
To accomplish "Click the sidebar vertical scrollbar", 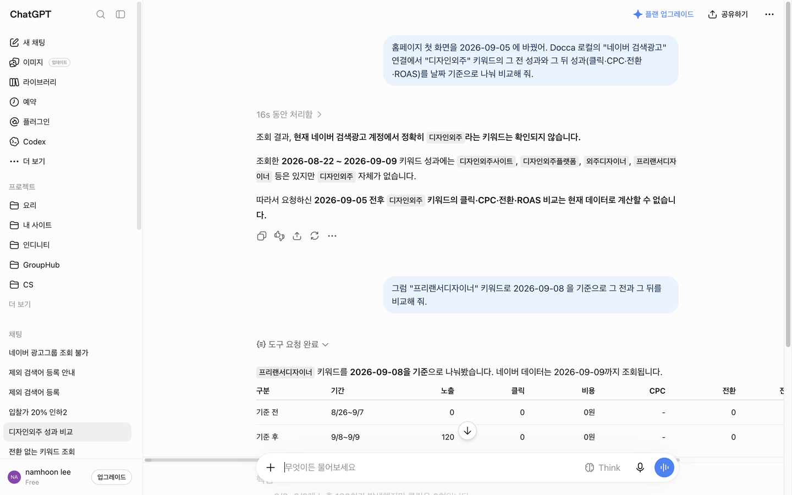I will pos(139,116).
